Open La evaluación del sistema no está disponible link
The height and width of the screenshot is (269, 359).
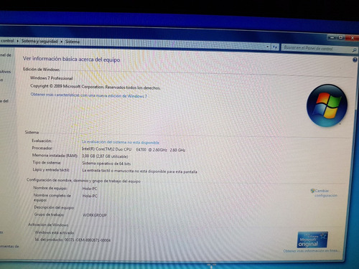[x=121, y=142]
